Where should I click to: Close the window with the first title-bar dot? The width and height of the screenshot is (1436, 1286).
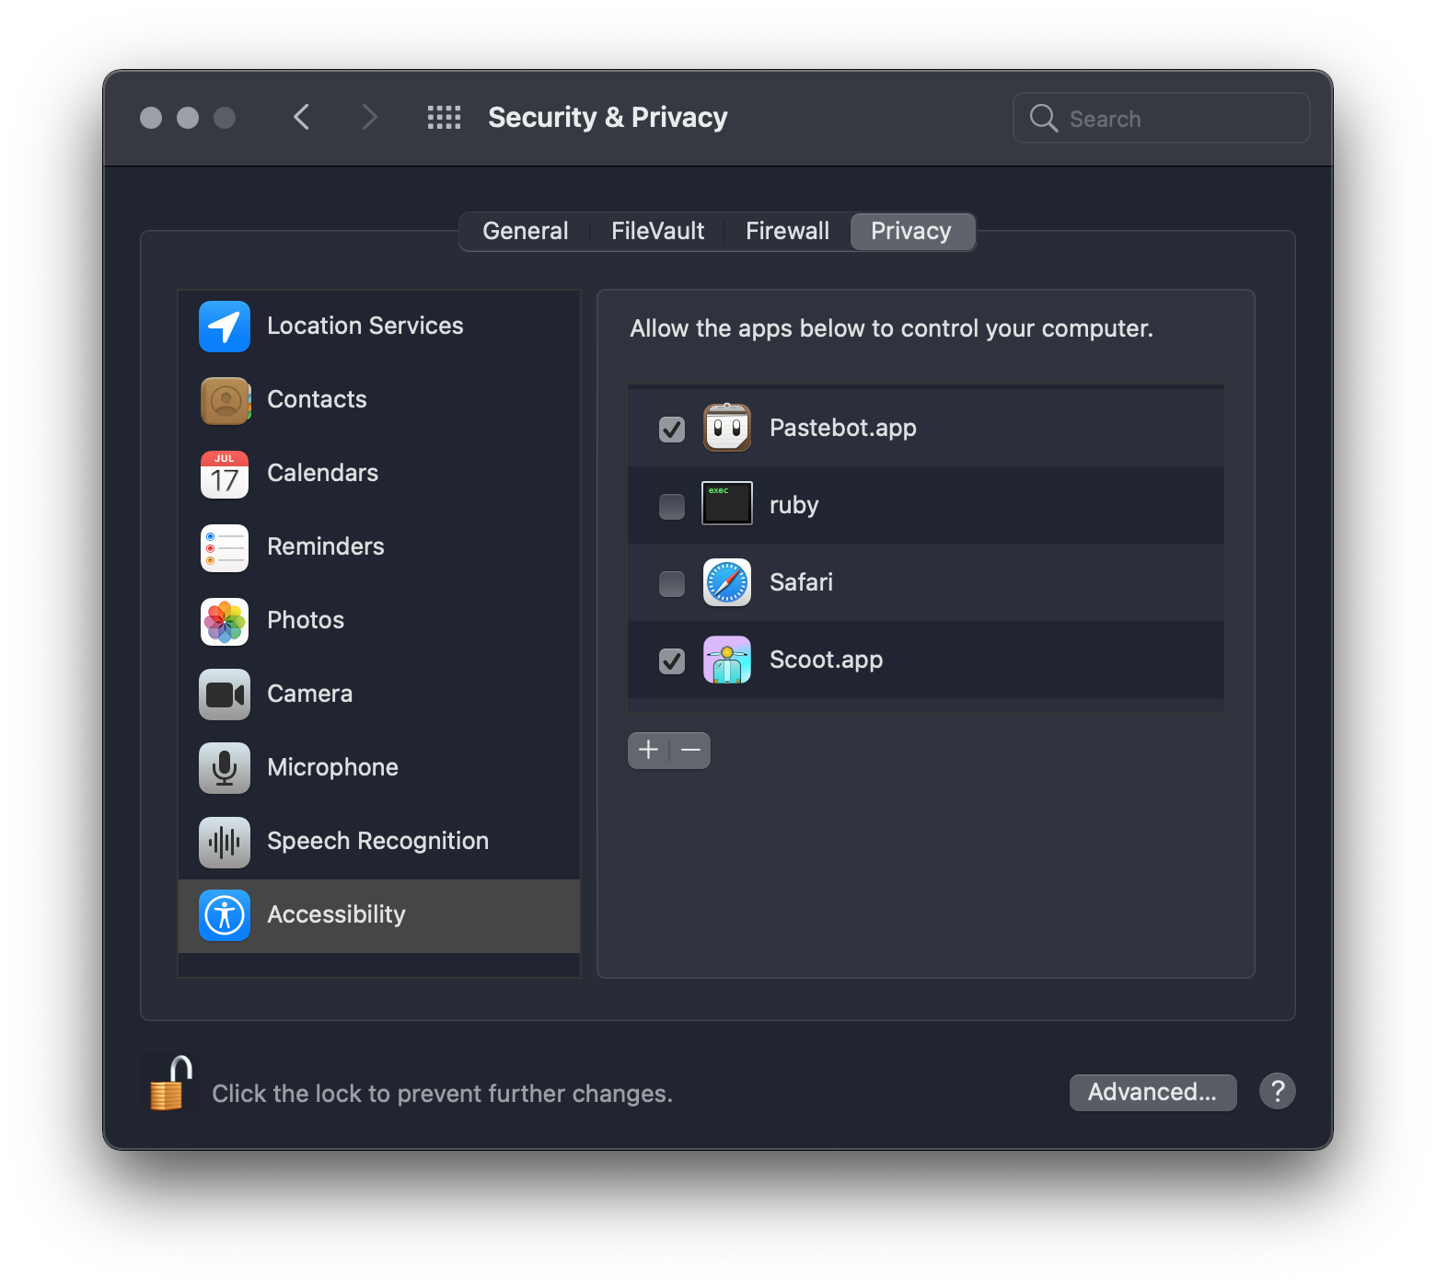click(x=151, y=118)
